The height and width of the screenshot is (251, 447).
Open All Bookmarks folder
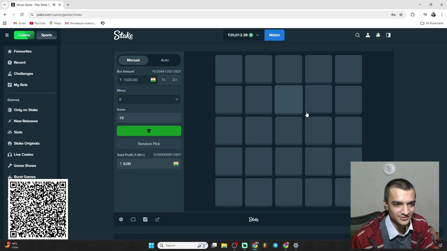pos(432,23)
